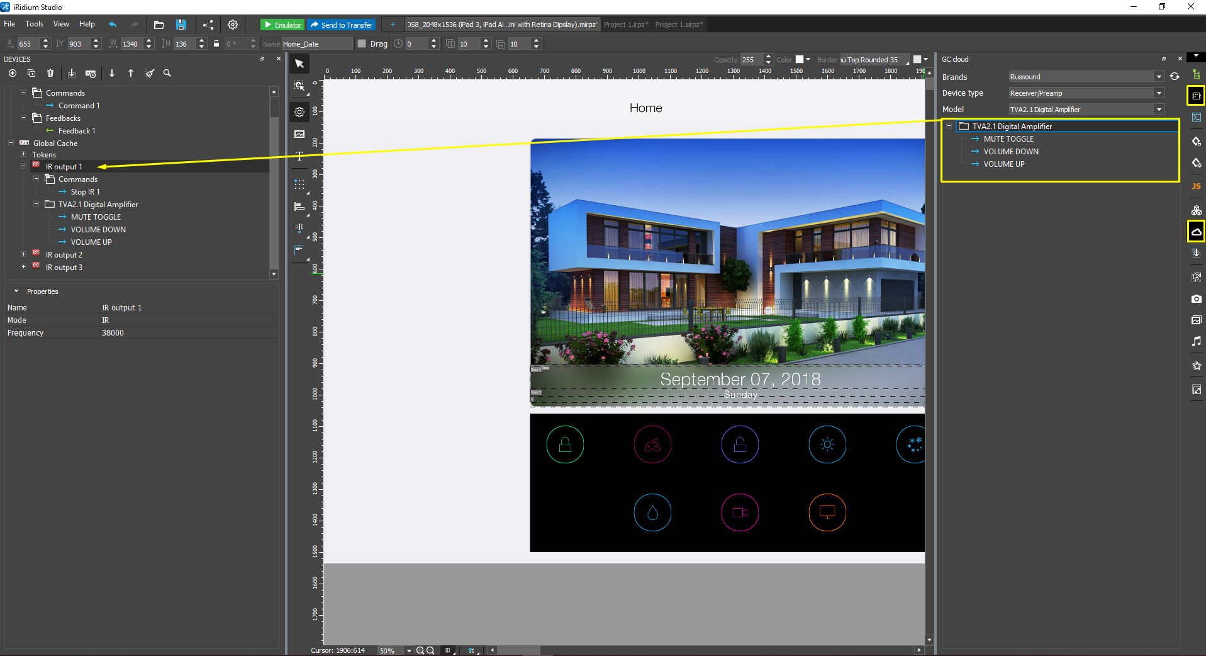The image size is (1206, 656).
Task: Open the GC Cloud panel icon on right sidebar
Action: [x=1197, y=231]
